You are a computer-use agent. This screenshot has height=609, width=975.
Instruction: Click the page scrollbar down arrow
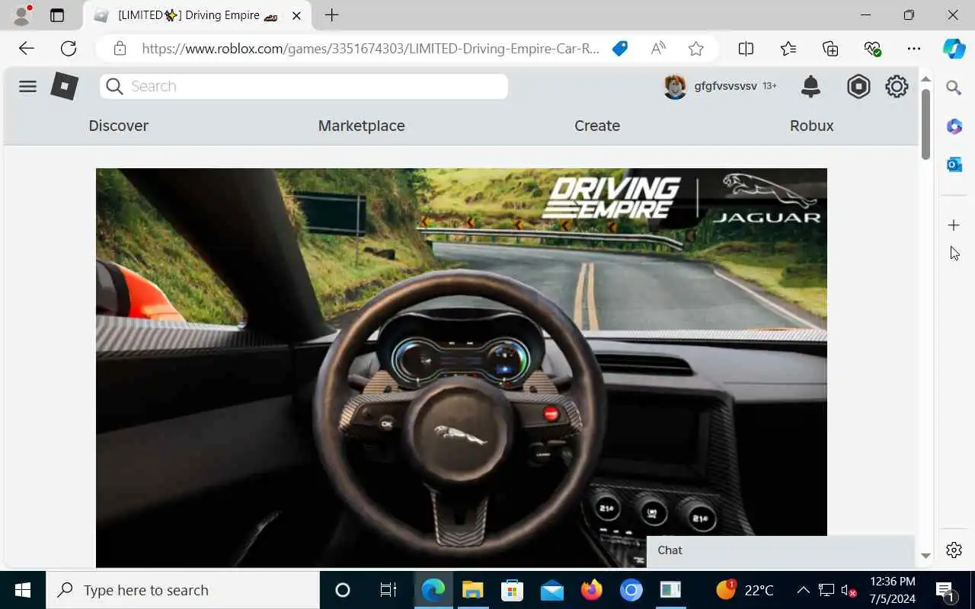pyautogui.click(x=926, y=556)
